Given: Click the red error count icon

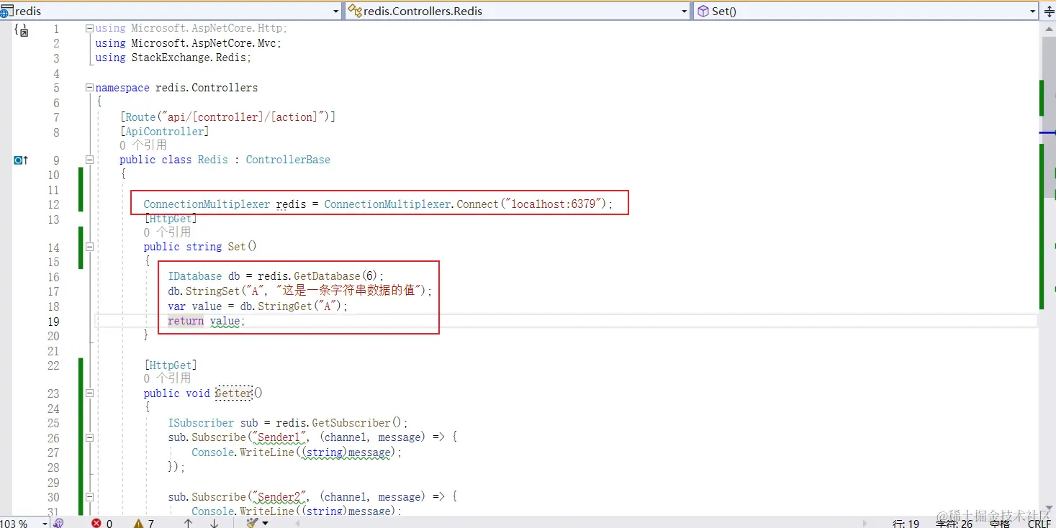Looking at the screenshot, I should tap(96, 523).
